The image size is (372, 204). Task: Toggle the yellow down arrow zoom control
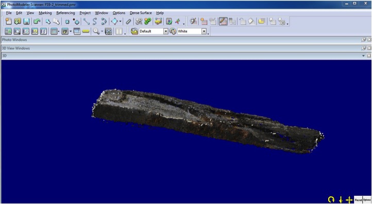tap(341, 199)
